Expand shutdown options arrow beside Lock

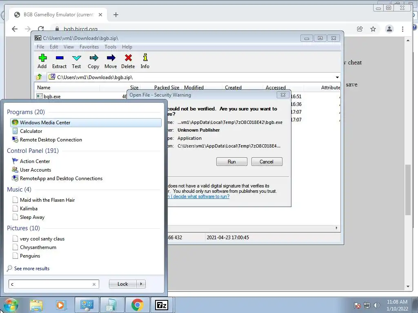pyautogui.click(x=141, y=284)
